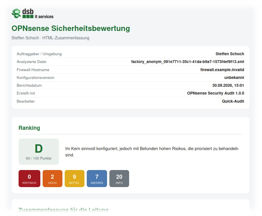Click the value Quick-Audit
The height and width of the screenshot is (216, 262).
click(x=233, y=101)
